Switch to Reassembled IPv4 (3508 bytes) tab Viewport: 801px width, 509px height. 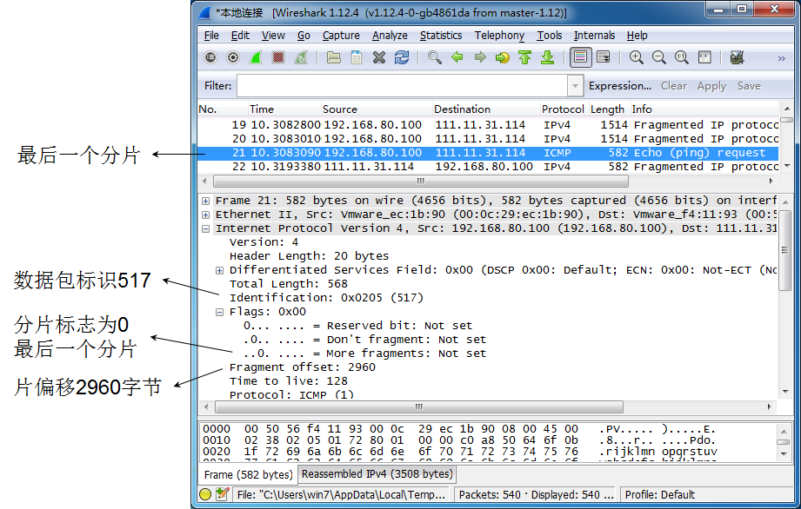(x=377, y=473)
